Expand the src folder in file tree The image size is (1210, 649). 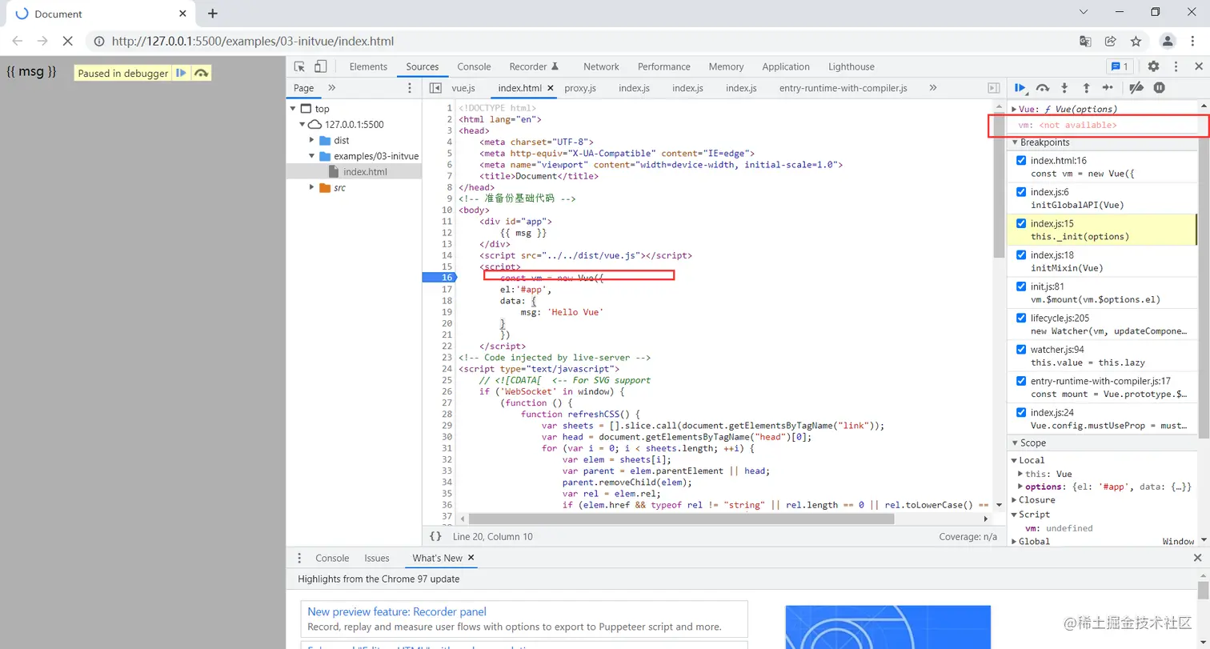312,187
